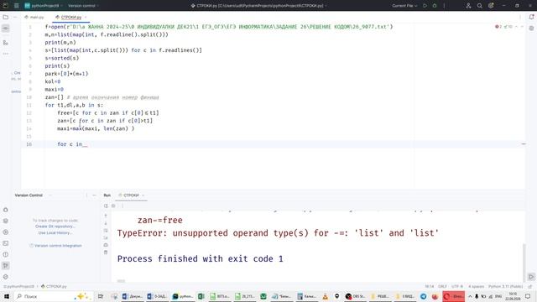537x302 pixels.
Task: Click Use Local History link
Action: point(55,233)
